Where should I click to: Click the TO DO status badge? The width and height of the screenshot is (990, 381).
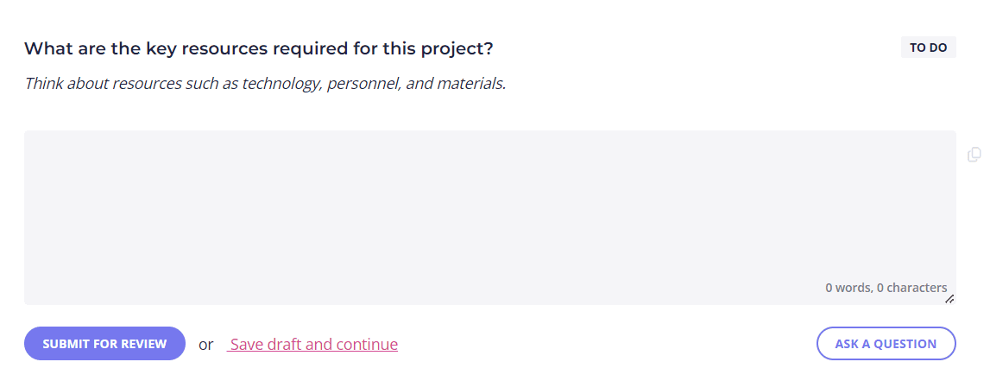coord(928,48)
